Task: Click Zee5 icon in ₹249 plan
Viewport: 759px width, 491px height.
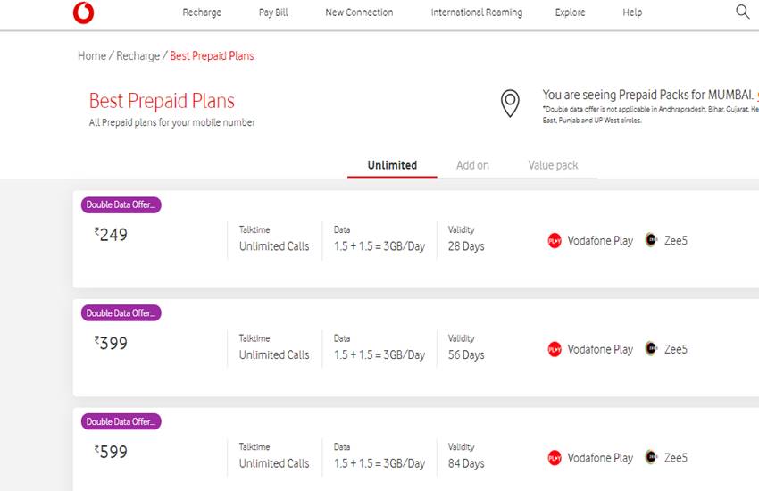Action: tap(652, 241)
